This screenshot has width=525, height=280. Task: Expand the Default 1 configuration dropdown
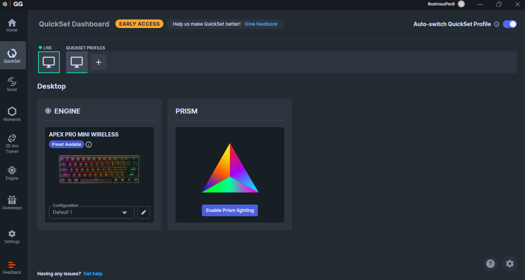(x=92, y=212)
